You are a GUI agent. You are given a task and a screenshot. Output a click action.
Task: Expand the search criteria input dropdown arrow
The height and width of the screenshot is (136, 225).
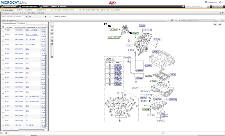pos(26,17)
